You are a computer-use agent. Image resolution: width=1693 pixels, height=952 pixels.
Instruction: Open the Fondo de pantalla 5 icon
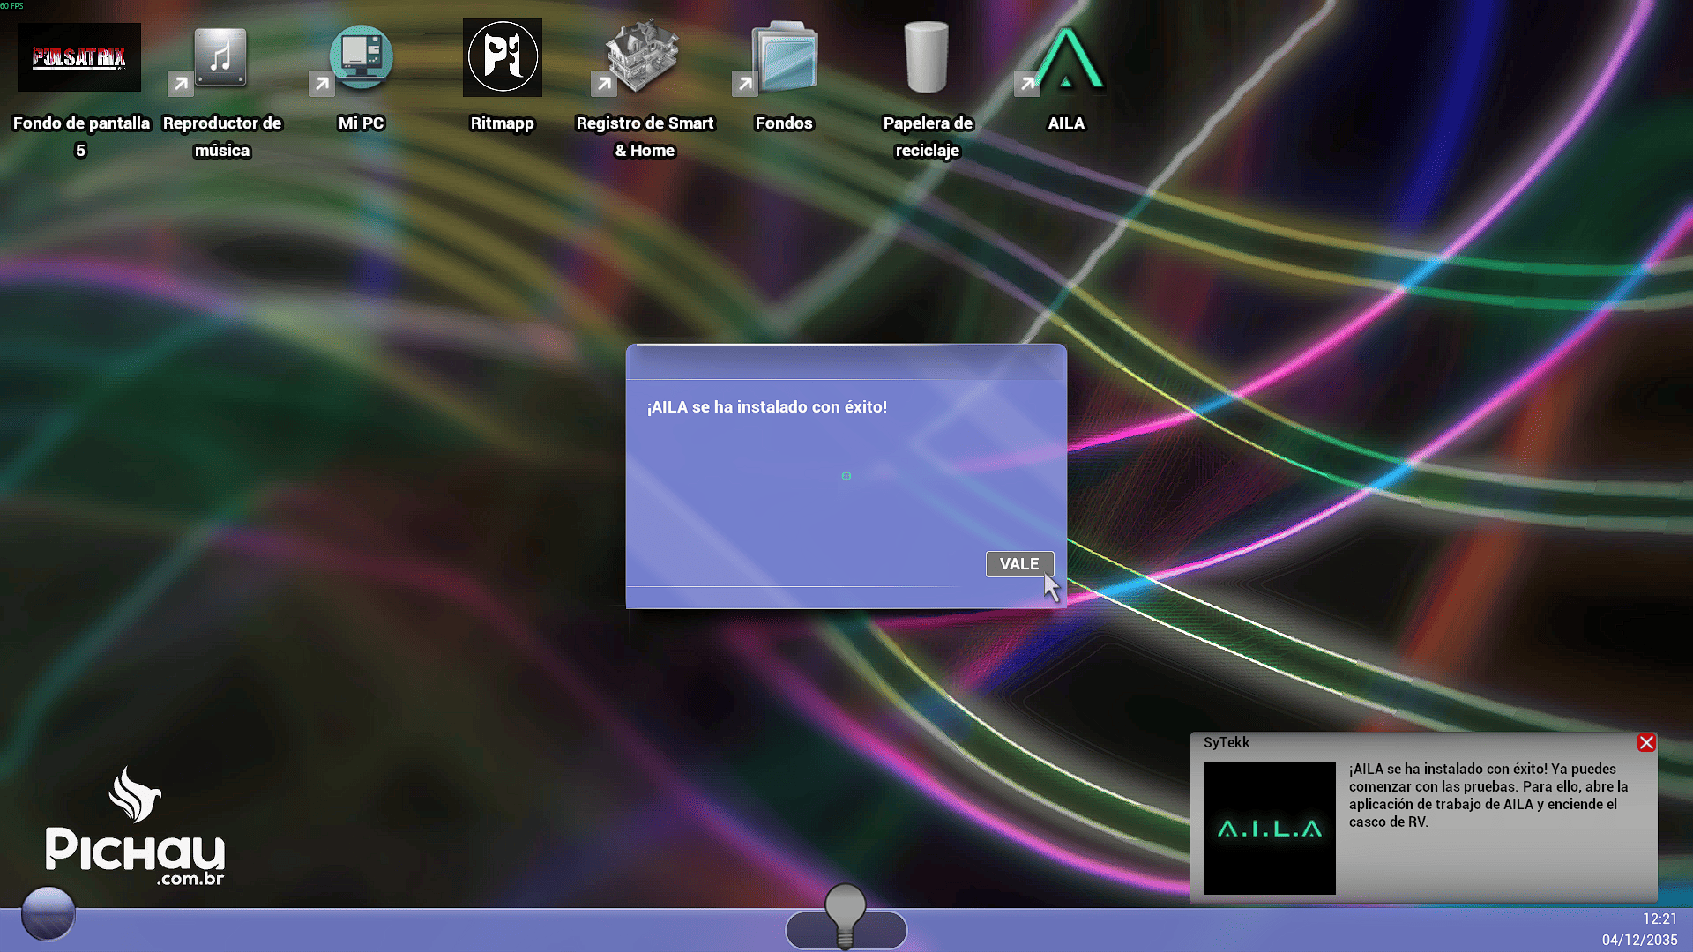click(79, 58)
